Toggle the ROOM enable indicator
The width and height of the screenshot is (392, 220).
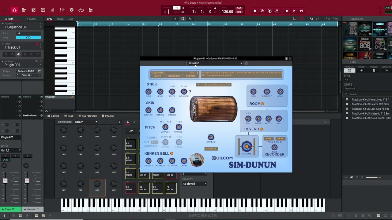(x=262, y=104)
